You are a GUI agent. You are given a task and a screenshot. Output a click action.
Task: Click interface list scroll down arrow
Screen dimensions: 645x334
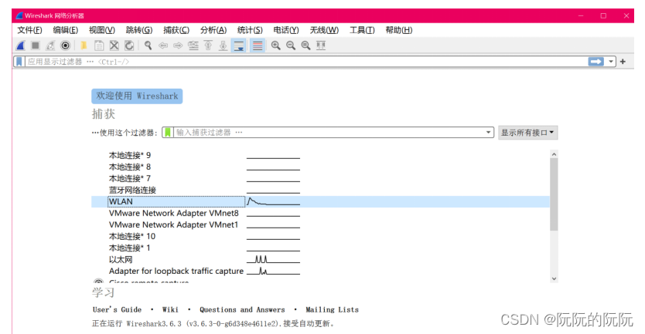click(x=554, y=278)
